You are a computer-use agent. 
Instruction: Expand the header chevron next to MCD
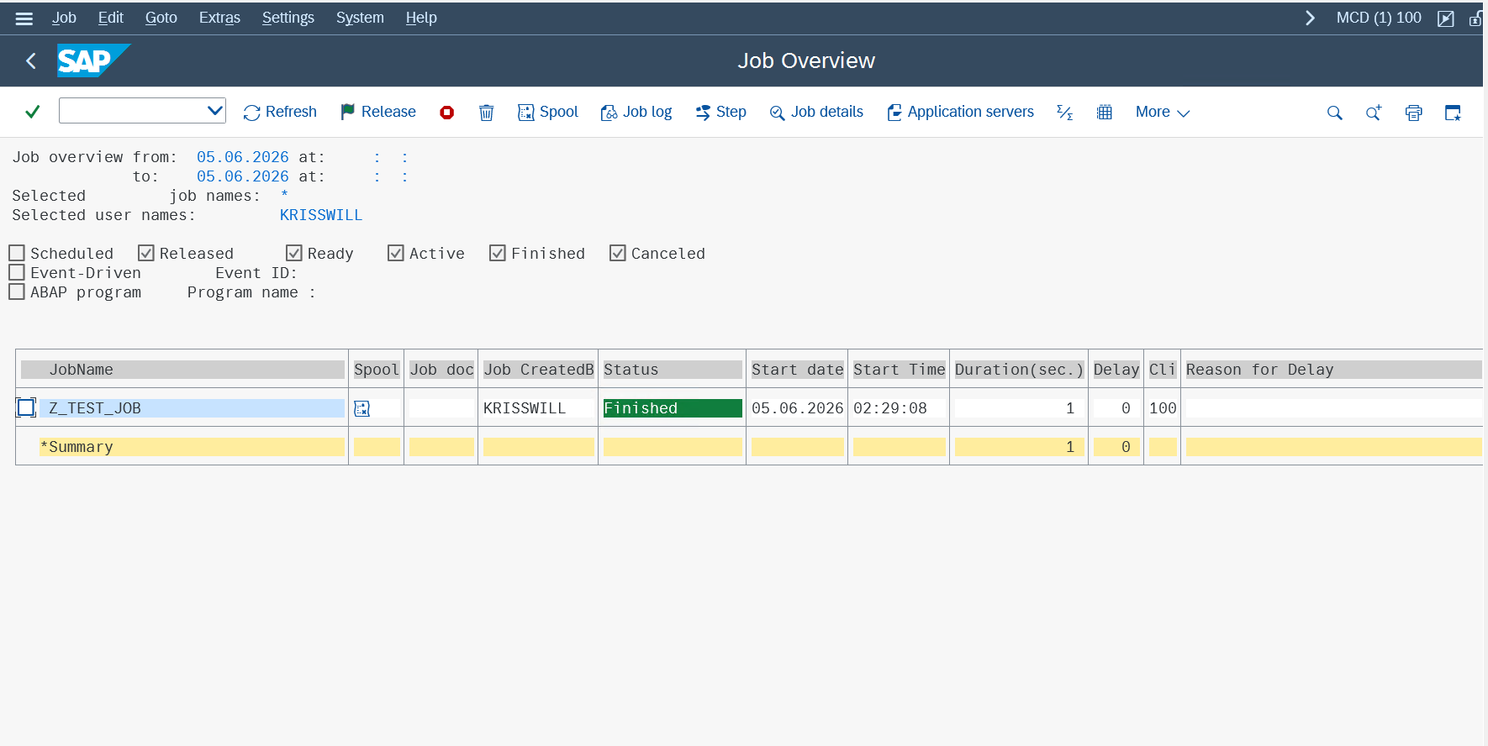point(1310,18)
